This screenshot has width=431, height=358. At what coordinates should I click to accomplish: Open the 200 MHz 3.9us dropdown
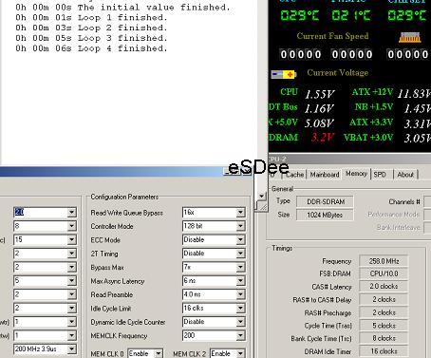tap(72, 349)
